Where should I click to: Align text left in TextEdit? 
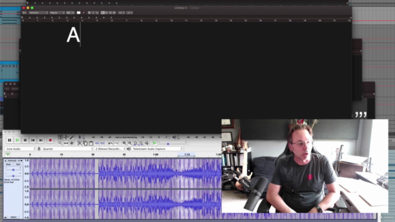[x=102, y=12]
